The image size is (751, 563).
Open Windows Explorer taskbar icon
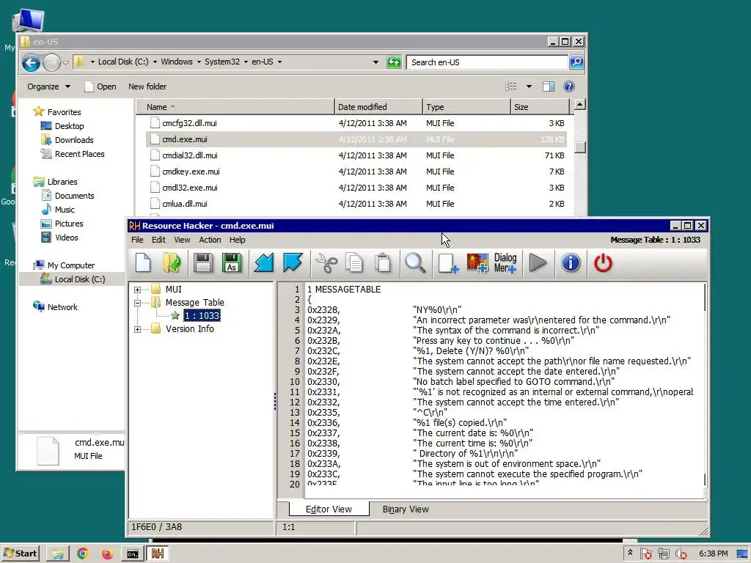[x=58, y=554]
